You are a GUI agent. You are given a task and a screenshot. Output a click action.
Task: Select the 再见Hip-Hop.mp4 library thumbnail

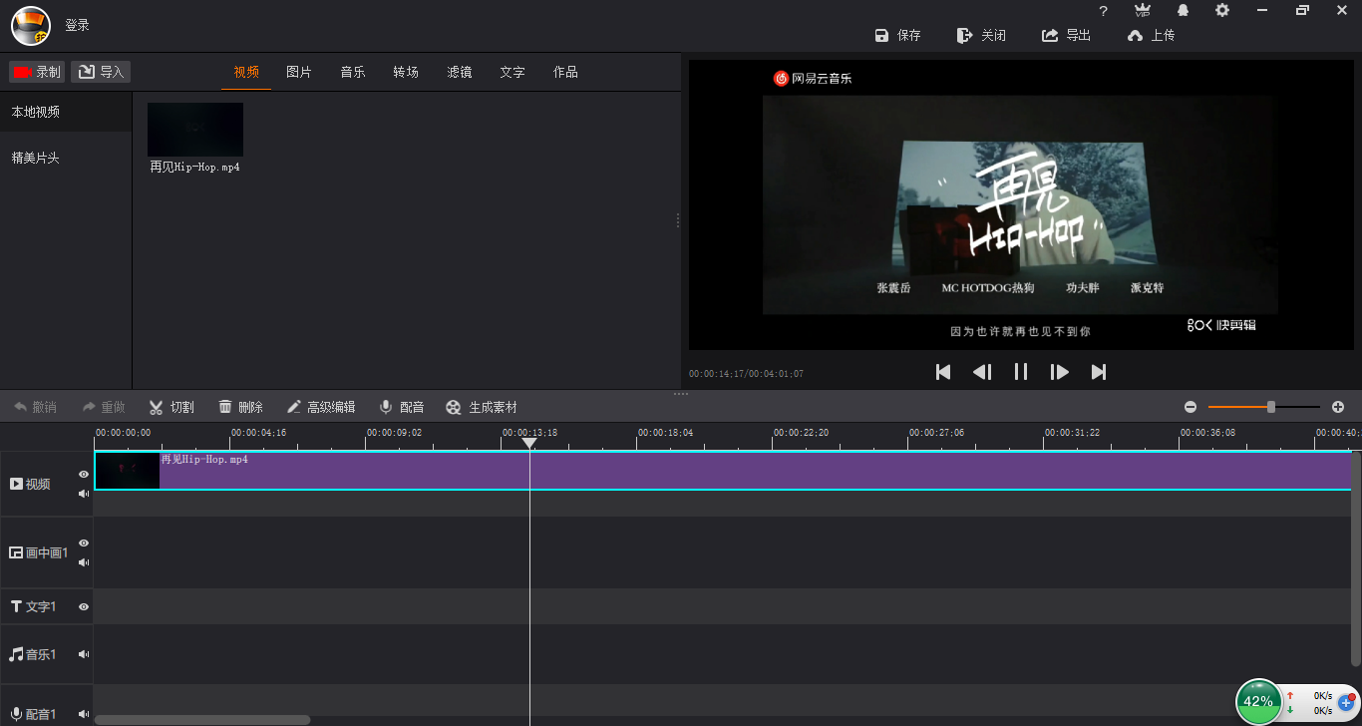[x=195, y=130]
